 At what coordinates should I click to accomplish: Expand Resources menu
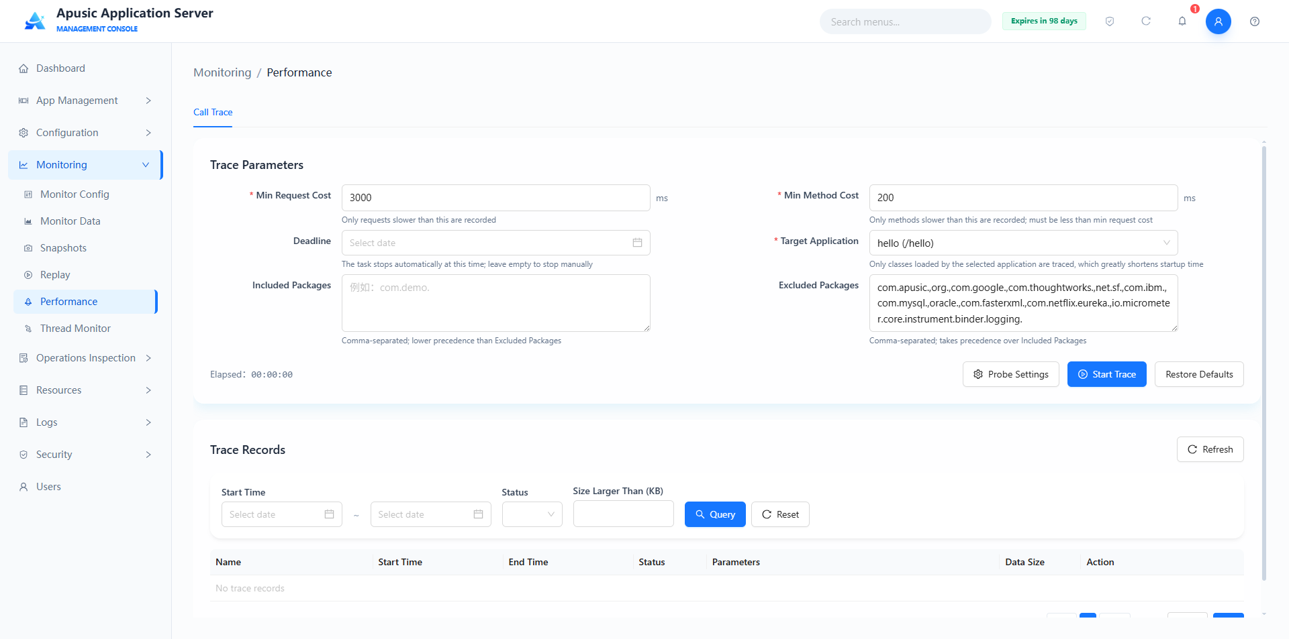point(85,390)
